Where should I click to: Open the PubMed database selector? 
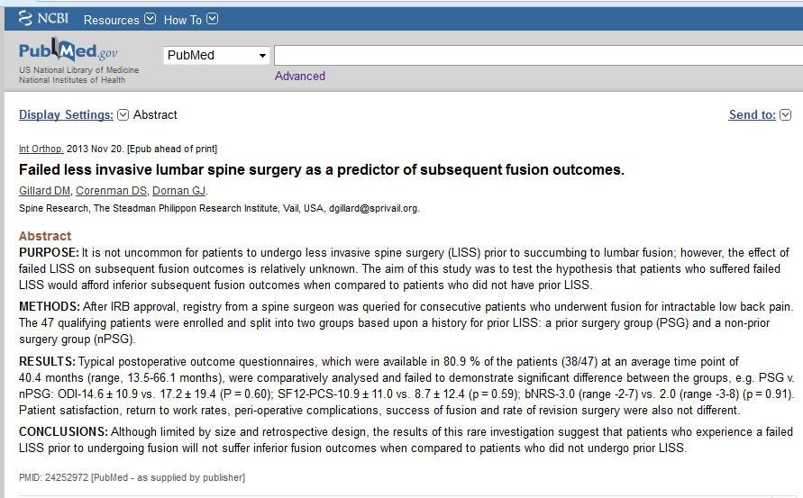[216, 55]
